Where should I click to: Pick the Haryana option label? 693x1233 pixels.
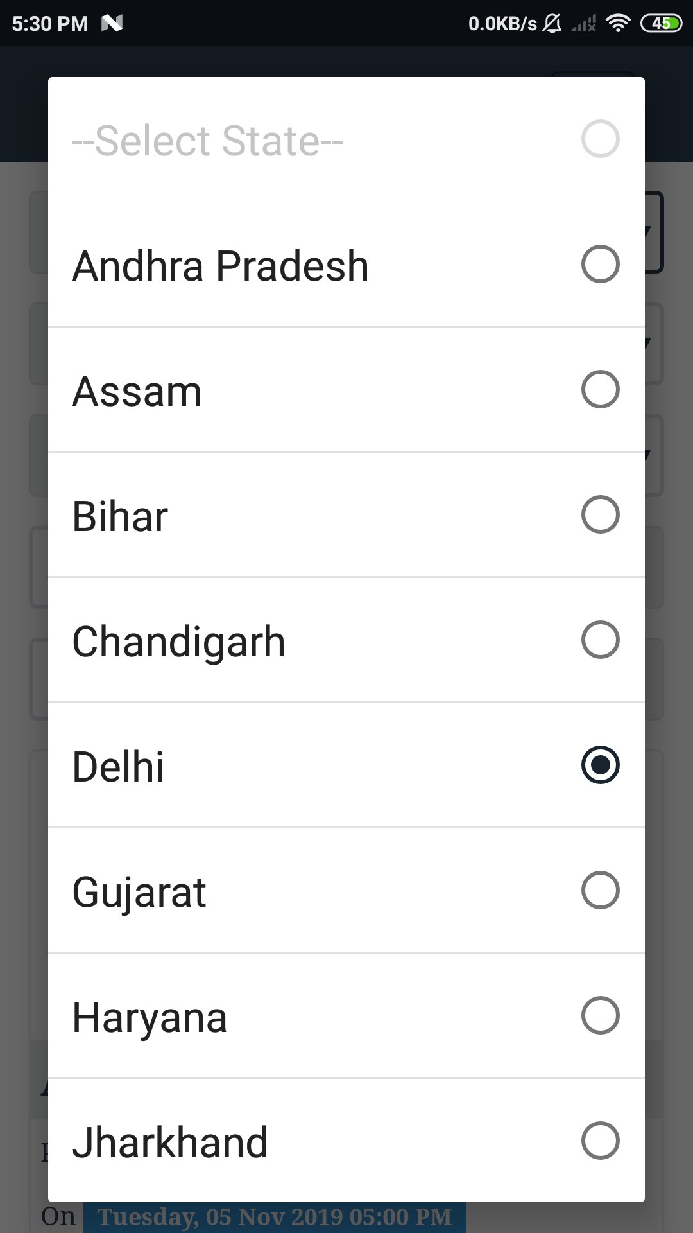(150, 1017)
